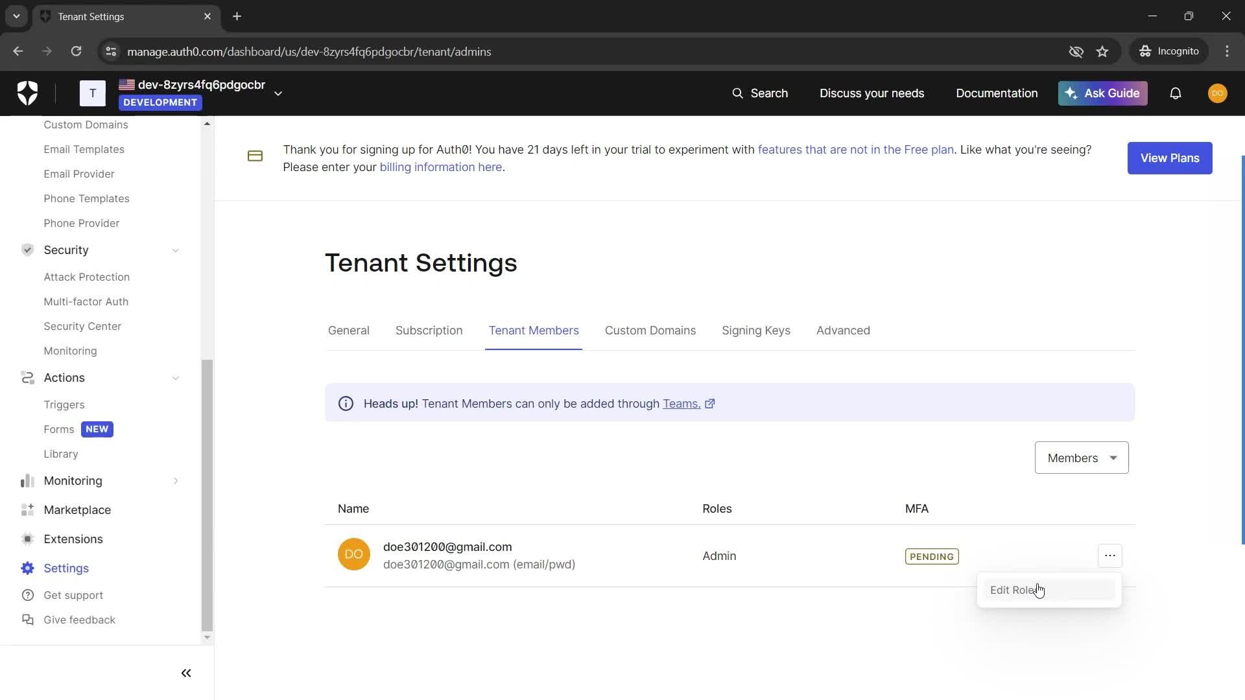Click the DO member avatar

click(353, 555)
